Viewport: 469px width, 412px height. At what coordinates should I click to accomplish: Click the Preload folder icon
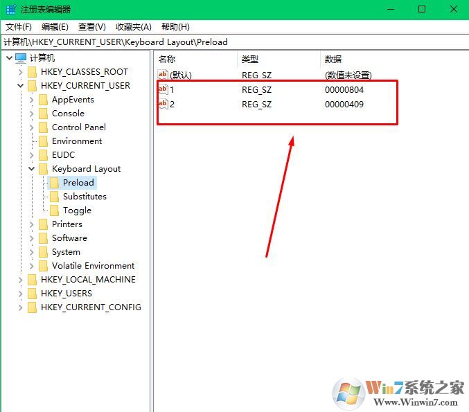click(x=55, y=183)
